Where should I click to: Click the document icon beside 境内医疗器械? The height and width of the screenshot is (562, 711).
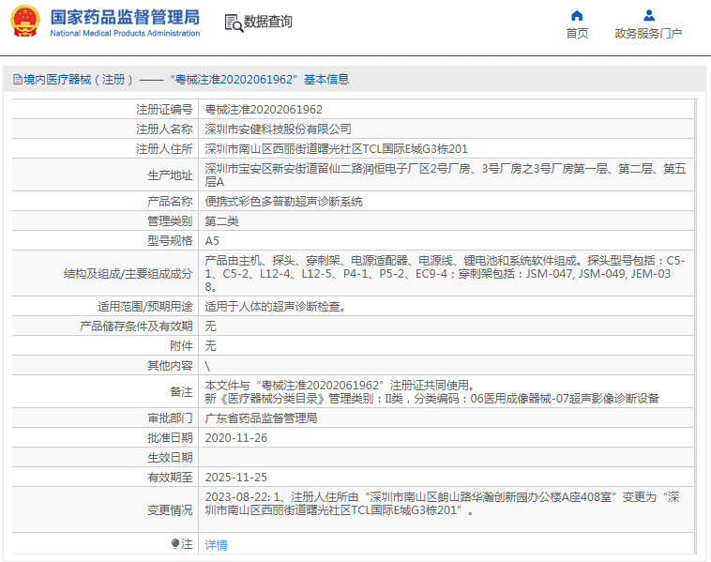click(x=17, y=80)
